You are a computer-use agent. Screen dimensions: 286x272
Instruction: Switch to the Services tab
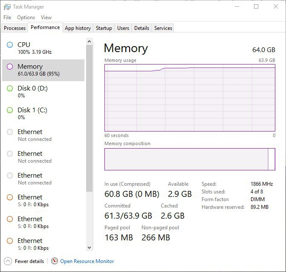(x=163, y=28)
